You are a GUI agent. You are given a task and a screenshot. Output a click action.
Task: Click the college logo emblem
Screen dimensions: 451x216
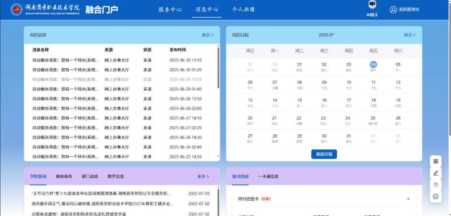pyautogui.click(x=16, y=10)
